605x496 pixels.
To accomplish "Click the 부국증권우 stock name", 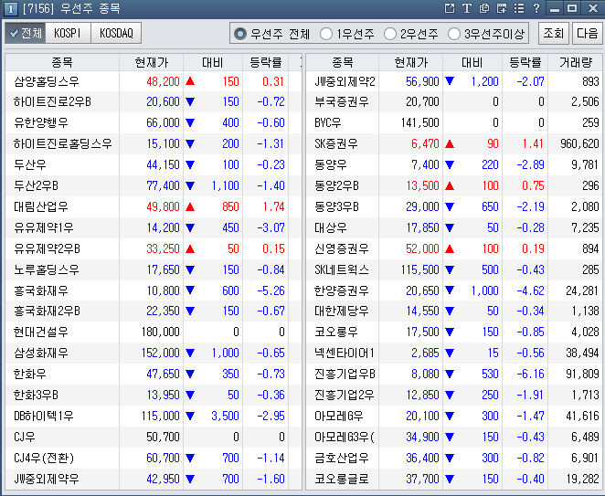I will point(342,101).
